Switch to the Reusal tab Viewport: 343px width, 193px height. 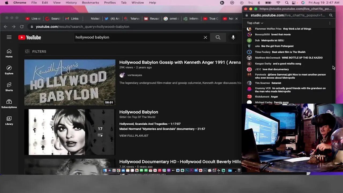[152, 18]
